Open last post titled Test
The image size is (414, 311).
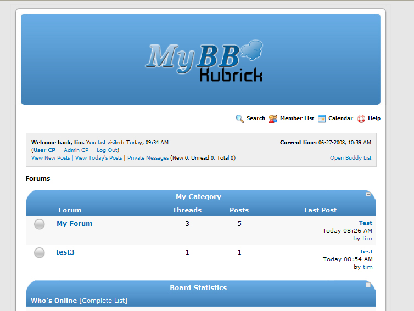tap(366, 223)
